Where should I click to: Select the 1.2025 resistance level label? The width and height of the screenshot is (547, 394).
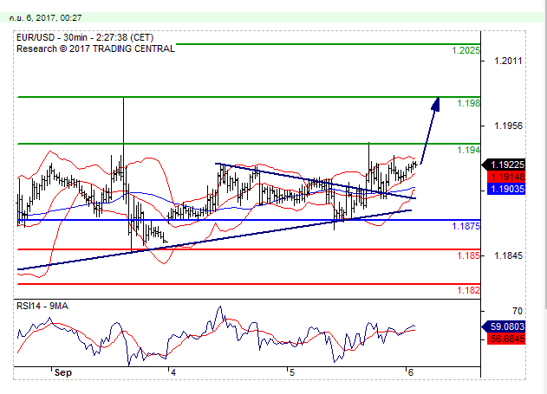466,50
